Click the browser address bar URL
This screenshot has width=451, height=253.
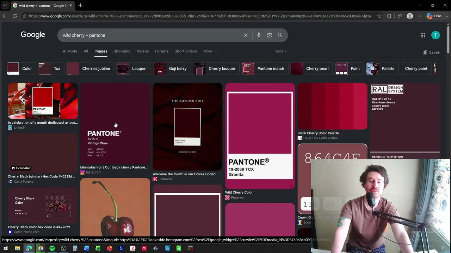201,16
